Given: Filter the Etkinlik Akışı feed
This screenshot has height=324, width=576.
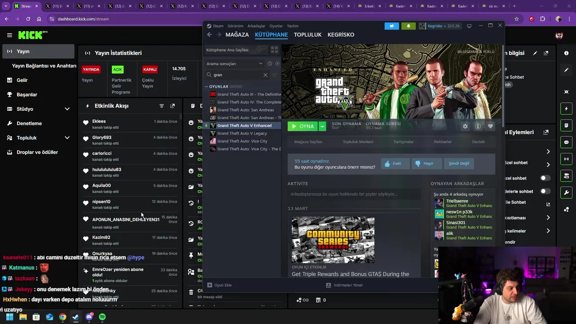Looking at the screenshot, I should coord(162,106).
